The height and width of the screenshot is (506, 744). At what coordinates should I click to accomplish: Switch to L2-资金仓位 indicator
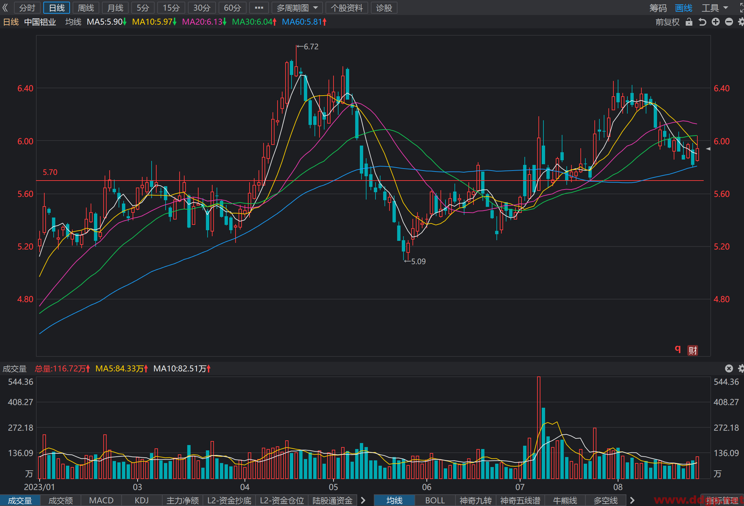282,500
